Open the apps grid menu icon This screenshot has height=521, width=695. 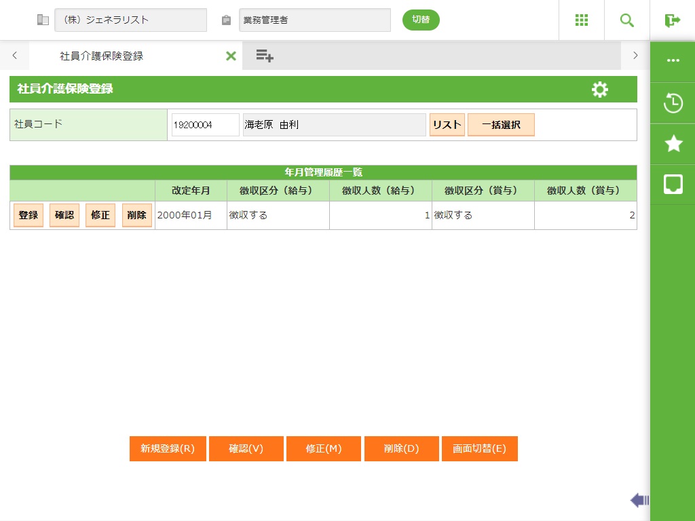[582, 20]
